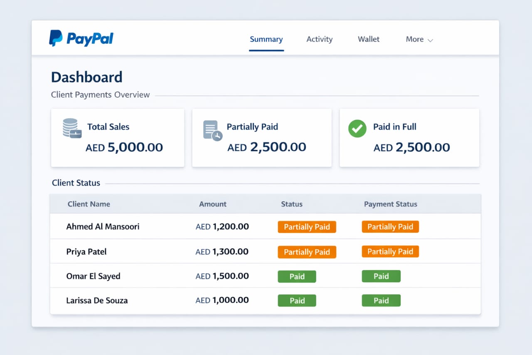Click Omar El Sayed's green Payment Status badge
532x355 pixels.
[381, 276]
